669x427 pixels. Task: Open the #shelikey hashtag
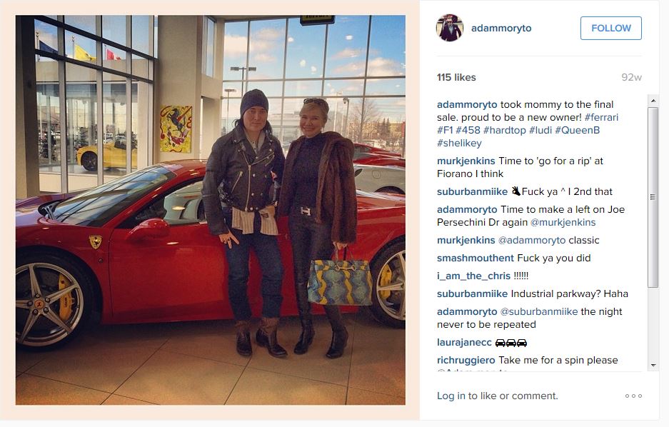[x=459, y=144]
